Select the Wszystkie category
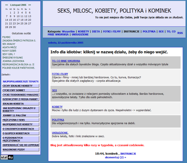This screenshot has height=163, width=187. pyautogui.click(x=68, y=31)
